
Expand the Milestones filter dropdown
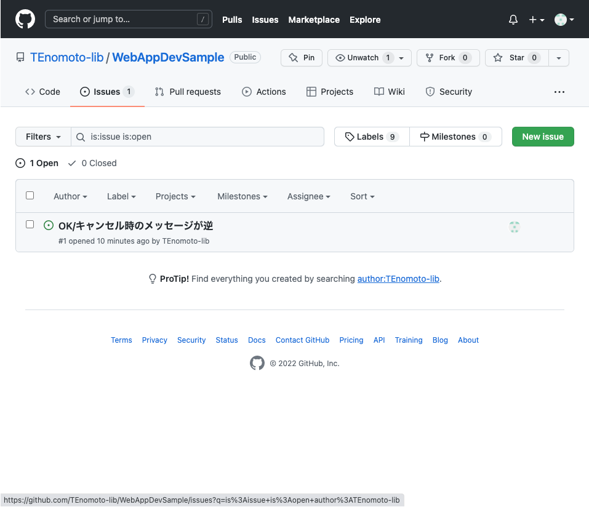pyautogui.click(x=242, y=196)
